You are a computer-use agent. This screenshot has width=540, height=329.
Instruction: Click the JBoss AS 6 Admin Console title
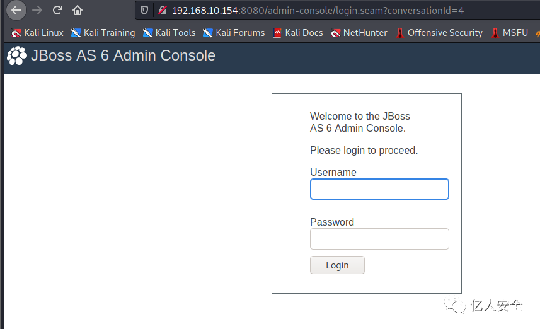pyautogui.click(x=123, y=55)
